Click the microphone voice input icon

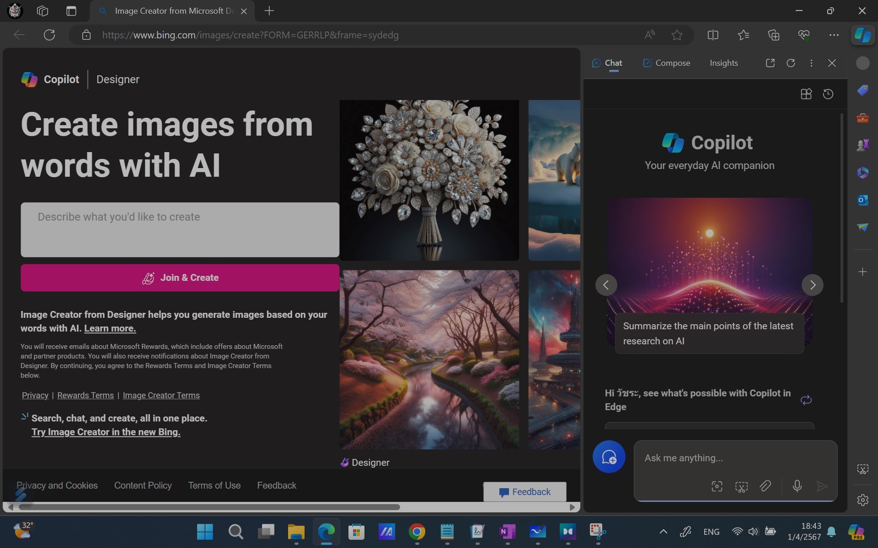797,486
